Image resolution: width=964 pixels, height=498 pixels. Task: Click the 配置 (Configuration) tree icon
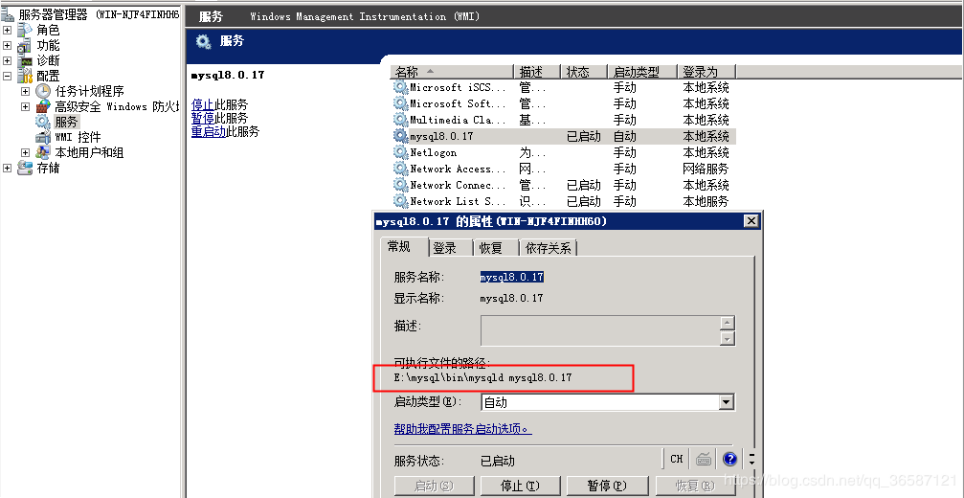coord(25,77)
